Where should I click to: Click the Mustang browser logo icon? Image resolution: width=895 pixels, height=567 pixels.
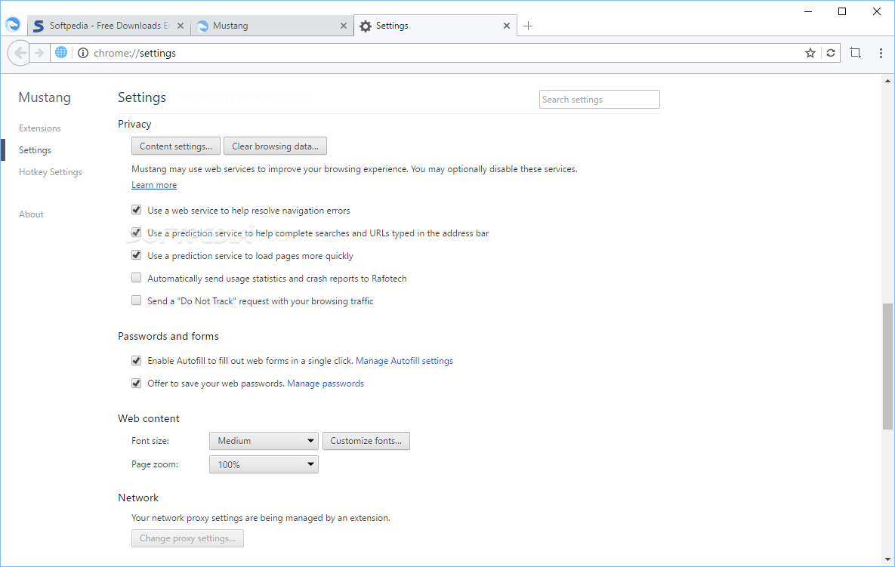13,24
